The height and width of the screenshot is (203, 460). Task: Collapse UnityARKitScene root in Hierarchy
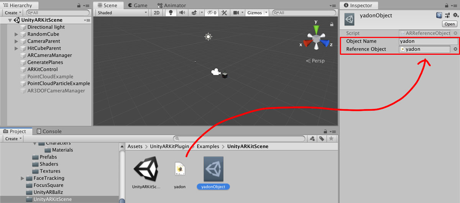(x=10, y=20)
